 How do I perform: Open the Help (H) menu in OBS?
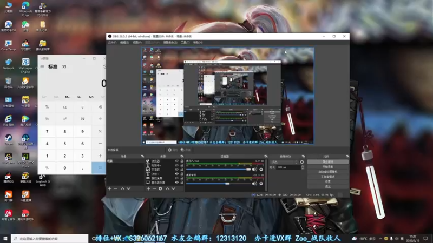click(x=198, y=43)
